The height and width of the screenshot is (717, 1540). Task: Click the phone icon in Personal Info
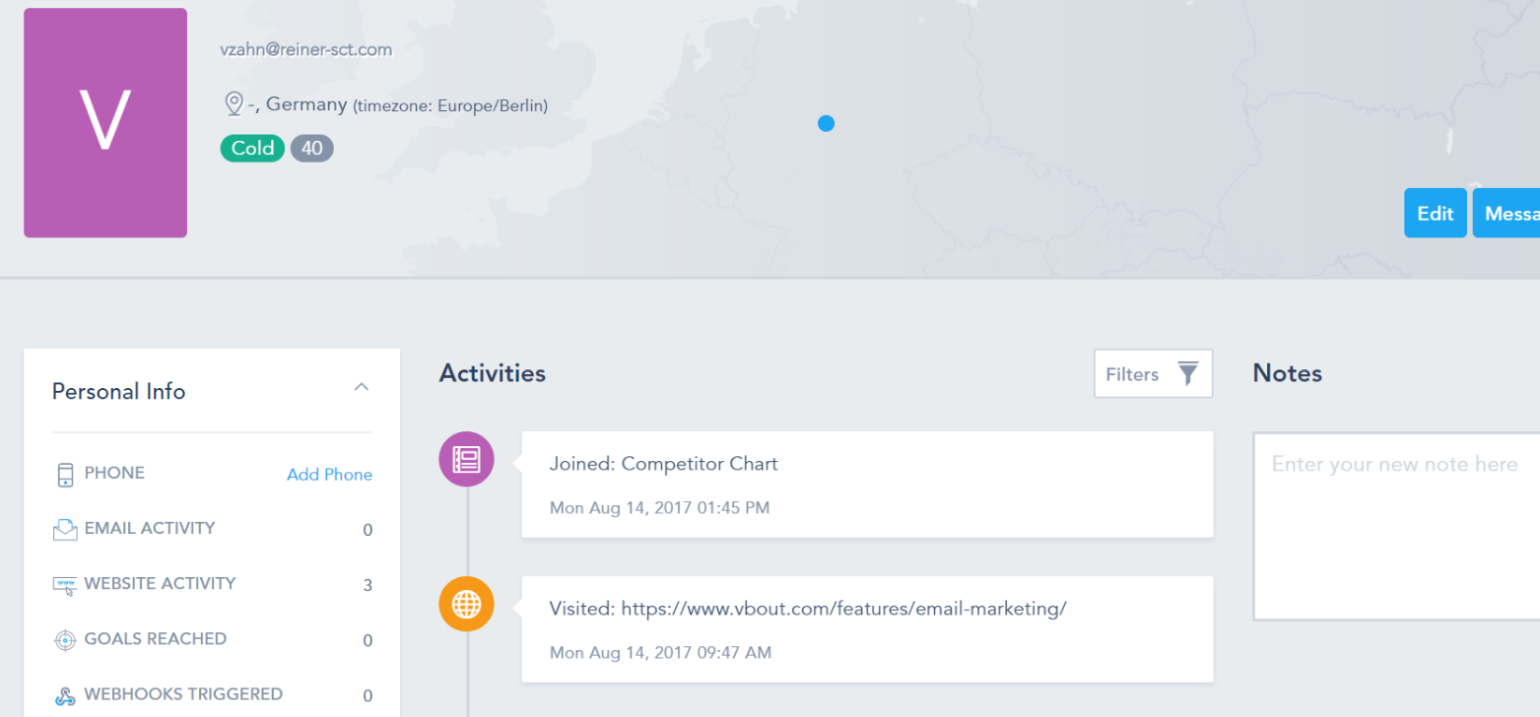pyautogui.click(x=65, y=475)
